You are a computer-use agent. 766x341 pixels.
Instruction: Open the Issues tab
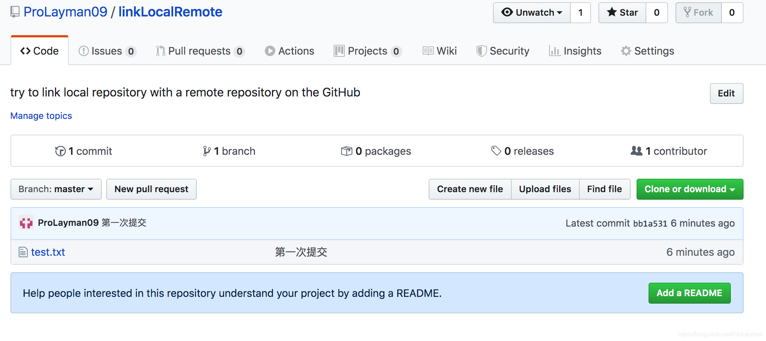click(x=107, y=51)
